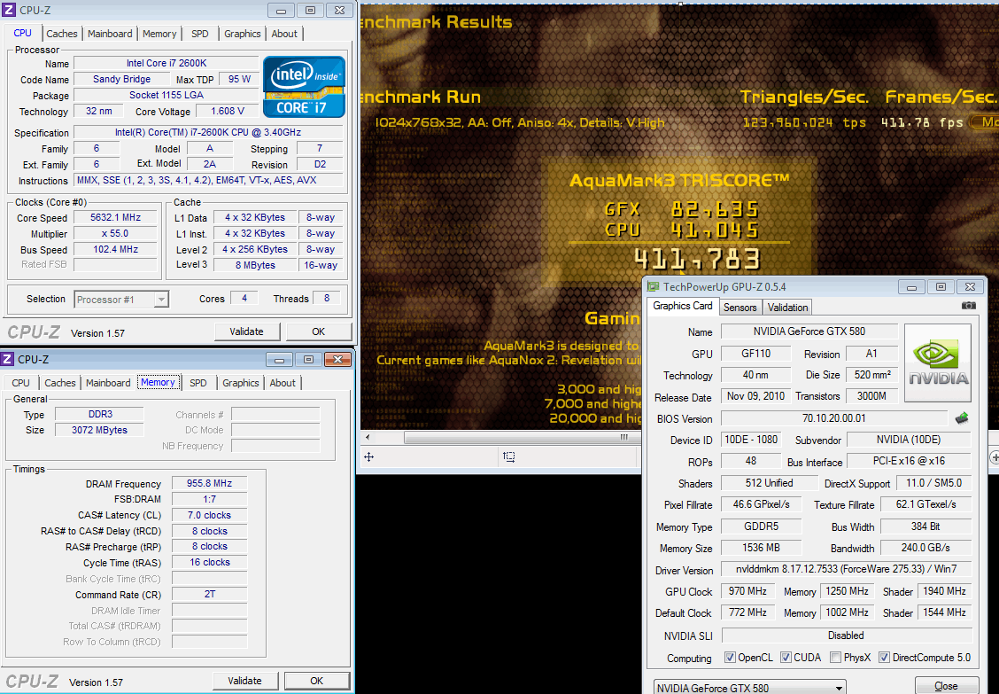Click Validate in bottom CPU-Z window

244,681
